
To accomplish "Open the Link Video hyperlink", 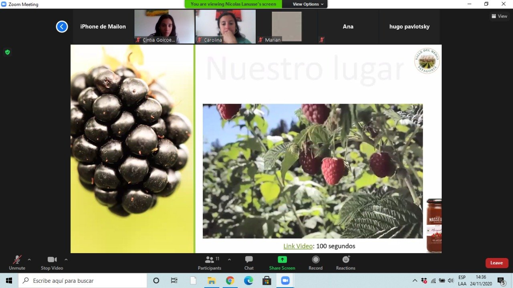I will (x=298, y=246).
